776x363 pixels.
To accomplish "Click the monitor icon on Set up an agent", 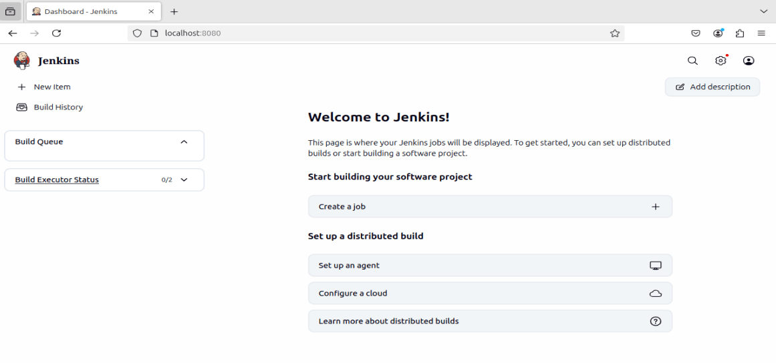I will tap(655, 266).
